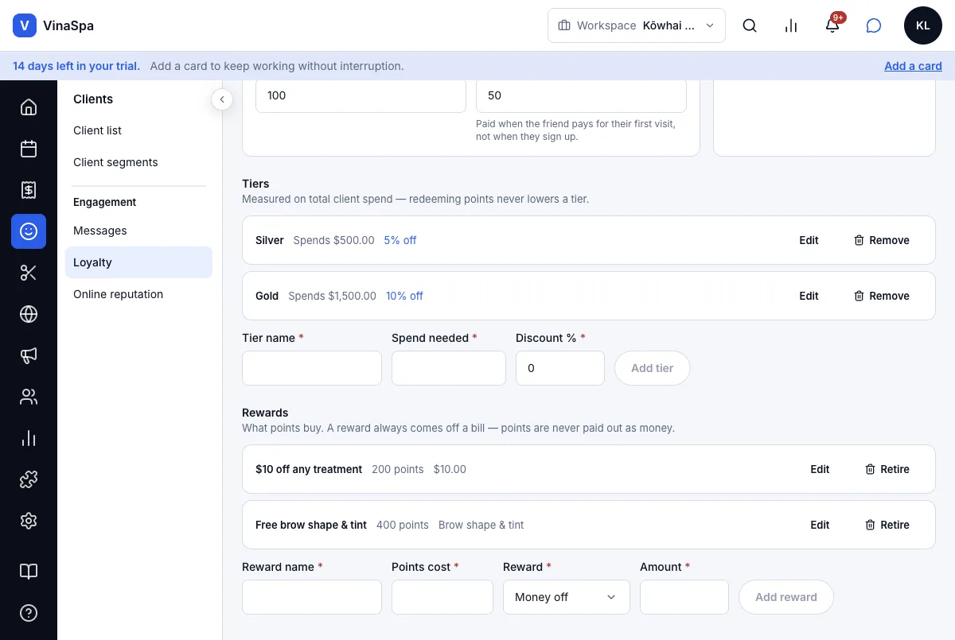The width and height of the screenshot is (955, 640).
Task: Click the Gold tier '10% off' text
Action: [x=404, y=296]
